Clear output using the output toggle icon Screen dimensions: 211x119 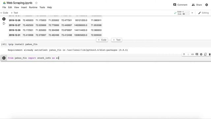coord(4,23)
